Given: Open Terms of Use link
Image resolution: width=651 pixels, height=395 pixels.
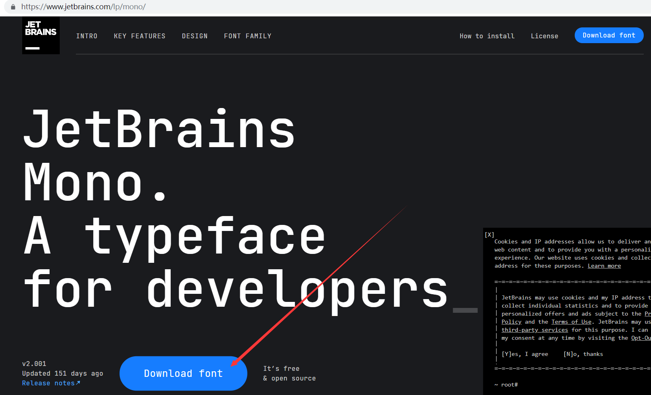Looking at the screenshot, I should coord(571,322).
